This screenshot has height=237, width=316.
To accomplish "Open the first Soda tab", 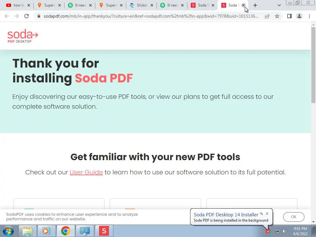I will pos(200,5).
